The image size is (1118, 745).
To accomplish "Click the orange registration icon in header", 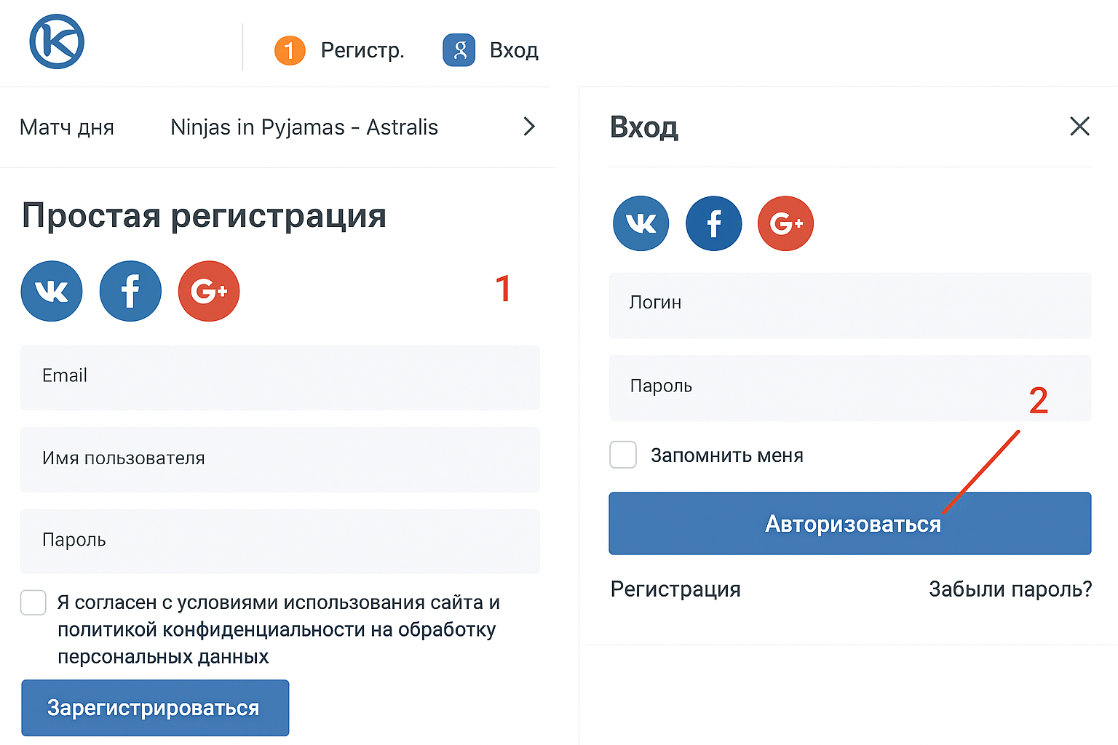I will coord(290,50).
